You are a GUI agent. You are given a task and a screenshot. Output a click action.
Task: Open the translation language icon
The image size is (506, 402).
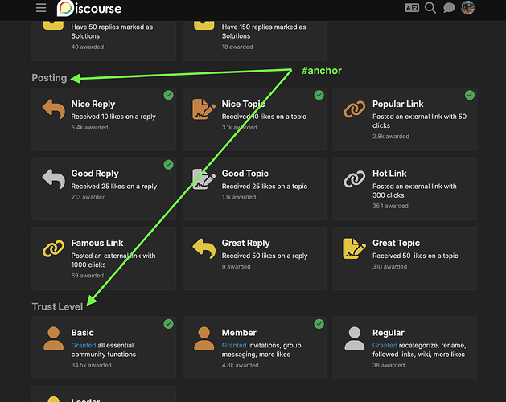[412, 8]
